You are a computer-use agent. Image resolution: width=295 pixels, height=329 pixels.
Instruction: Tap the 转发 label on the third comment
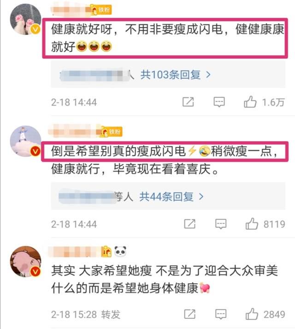coord(111,315)
